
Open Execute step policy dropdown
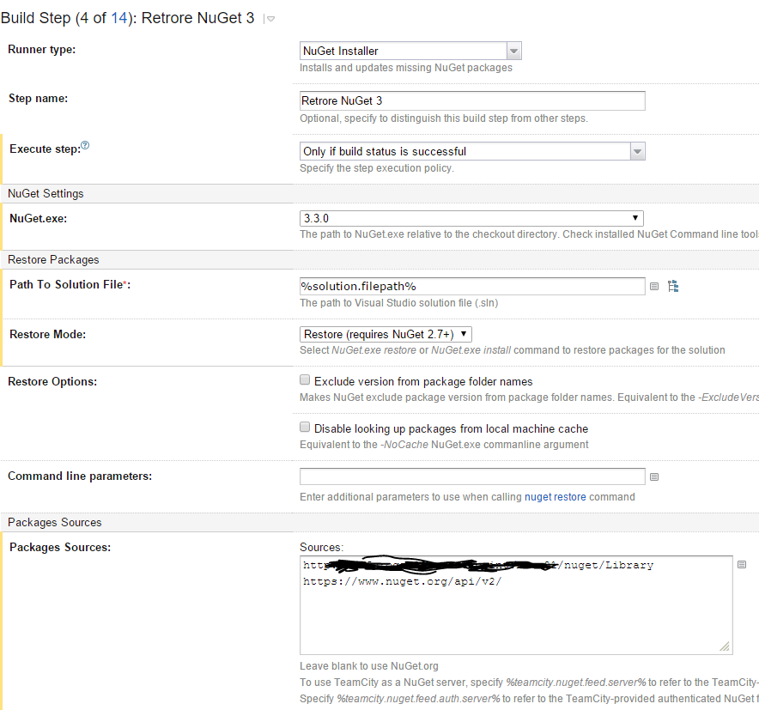[x=472, y=151]
